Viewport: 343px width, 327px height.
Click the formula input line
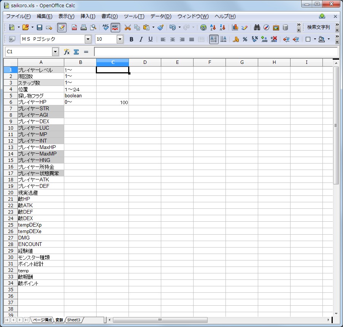(x=215, y=52)
